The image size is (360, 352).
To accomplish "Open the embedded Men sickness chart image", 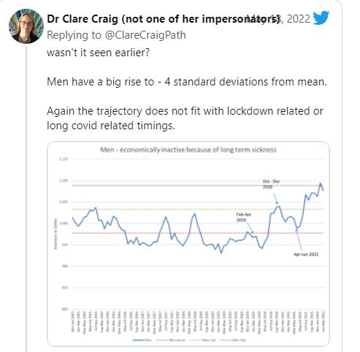I will pyautogui.click(x=188, y=244).
